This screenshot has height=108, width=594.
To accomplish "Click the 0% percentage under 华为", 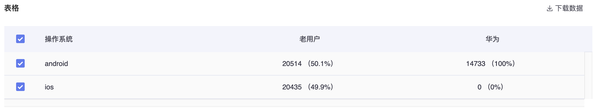I will (495, 87).
